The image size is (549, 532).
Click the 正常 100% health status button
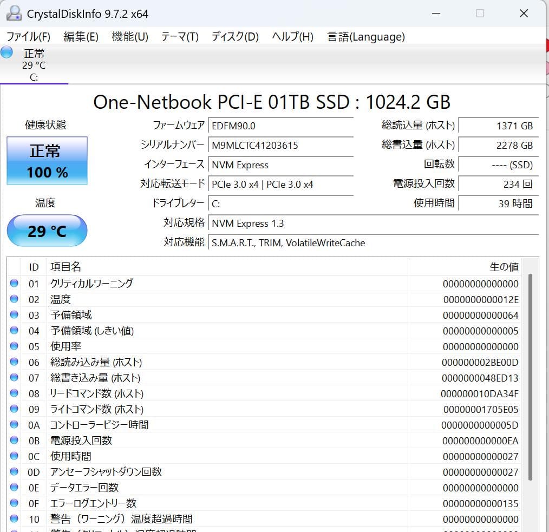47,161
